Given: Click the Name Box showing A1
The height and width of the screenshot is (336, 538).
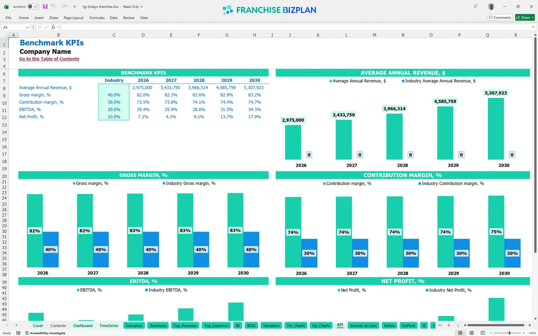Looking at the screenshot, I should pyautogui.click(x=13, y=27).
